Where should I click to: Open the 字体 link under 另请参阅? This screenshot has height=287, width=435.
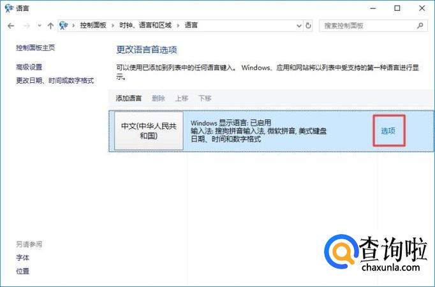point(22,258)
